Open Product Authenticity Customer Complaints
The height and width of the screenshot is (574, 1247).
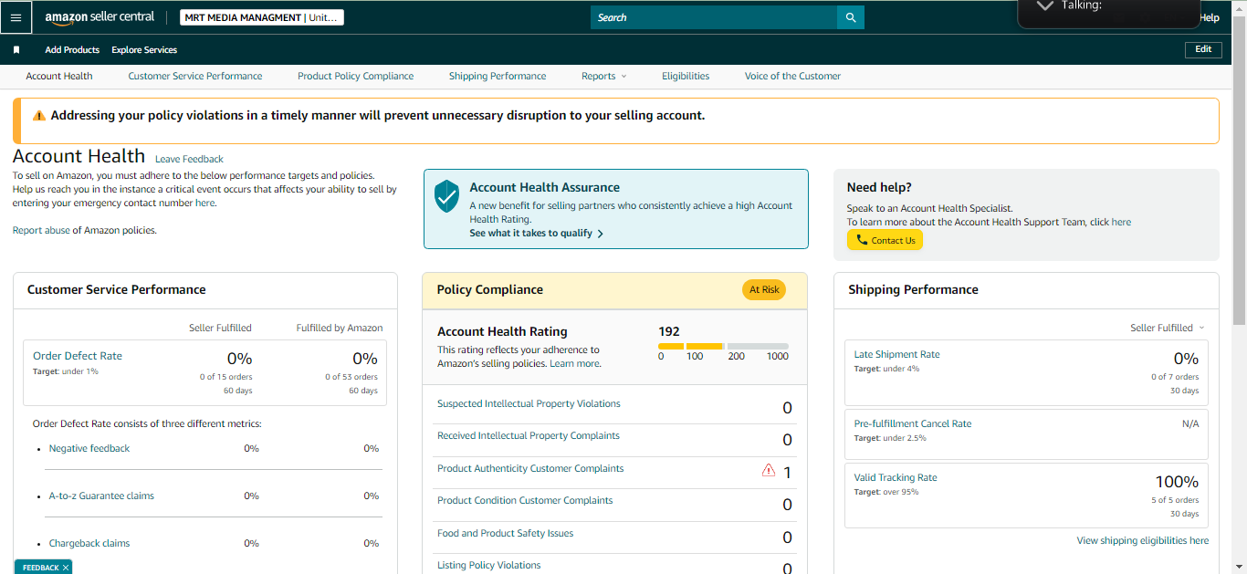coord(530,468)
